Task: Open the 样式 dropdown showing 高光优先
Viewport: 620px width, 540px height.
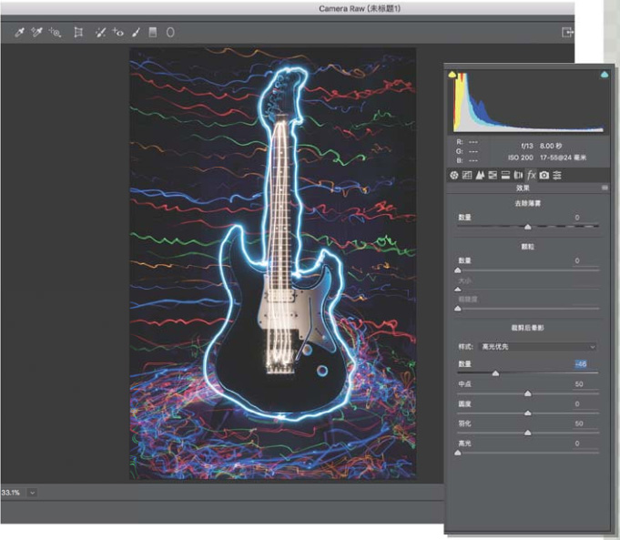Action: tap(539, 347)
